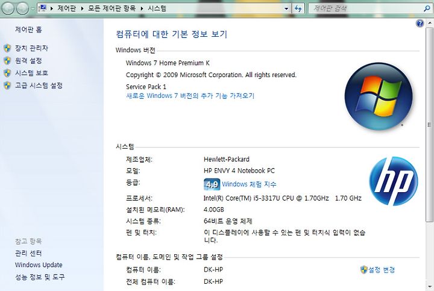Click the back navigation arrow button
This screenshot has height=291, width=434.
pyautogui.click(x=8, y=8)
